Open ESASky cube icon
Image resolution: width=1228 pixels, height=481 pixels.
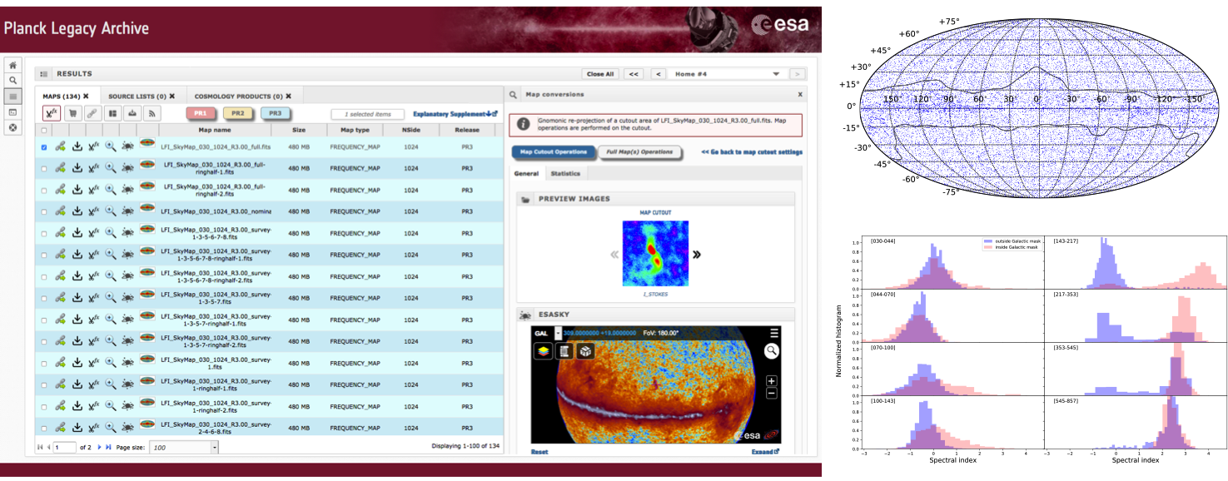585,351
